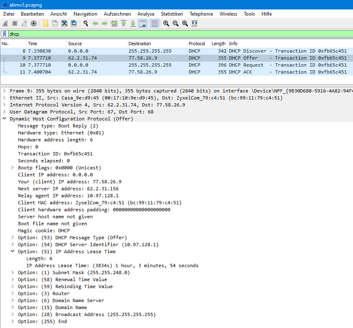353x328 pixels.
Task: Go to the previous packet arrow
Action: click(x=95, y=23)
